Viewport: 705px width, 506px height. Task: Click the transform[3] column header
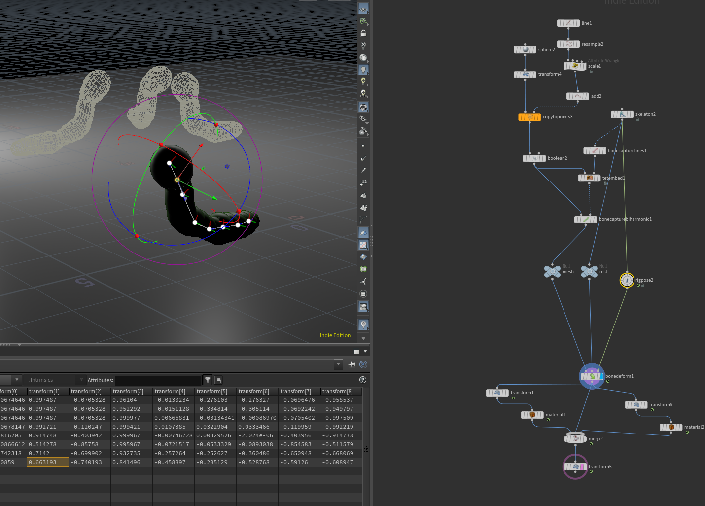click(132, 391)
